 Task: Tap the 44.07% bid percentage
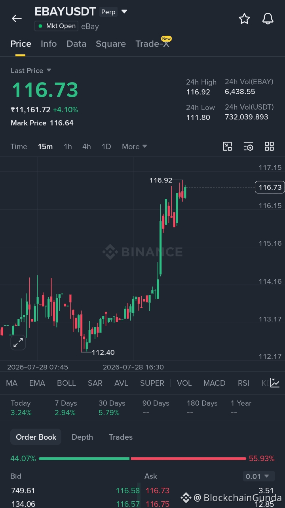[23, 458]
